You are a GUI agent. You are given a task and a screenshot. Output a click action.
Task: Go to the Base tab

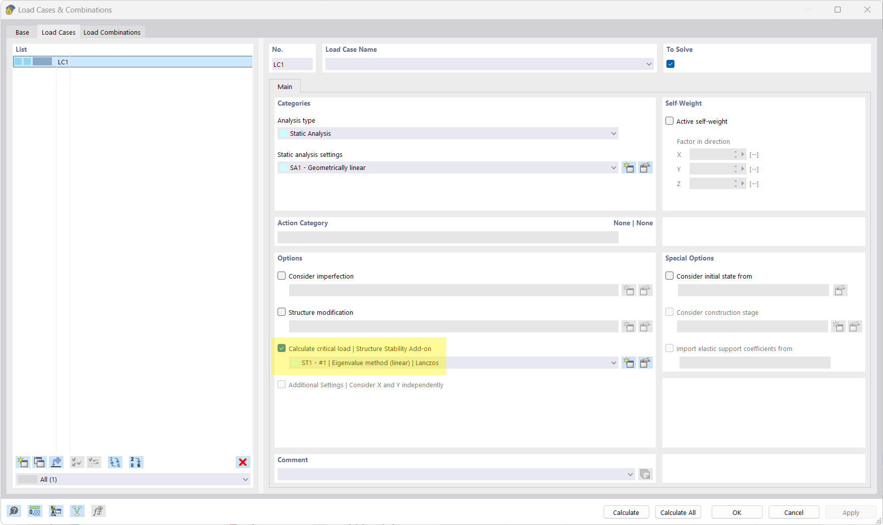coord(22,32)
